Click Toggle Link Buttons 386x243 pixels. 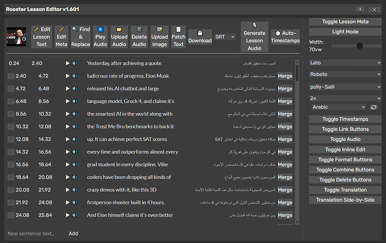pyautogui.click(x=345, y=129)
